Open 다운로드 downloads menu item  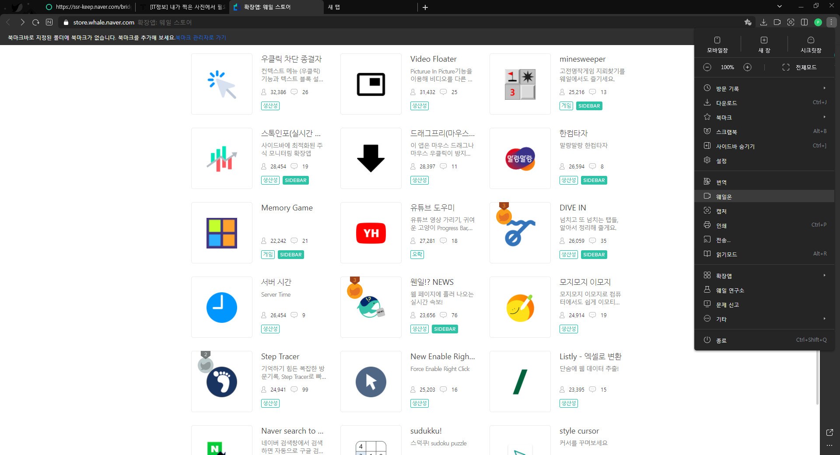pyautogui.click(x=764, y=103)
